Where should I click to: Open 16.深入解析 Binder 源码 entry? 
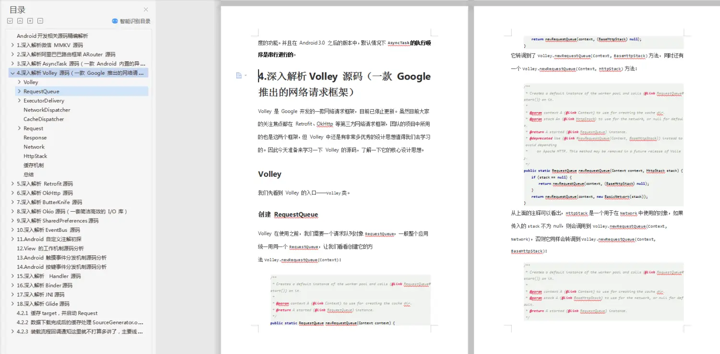click(45, 285)
